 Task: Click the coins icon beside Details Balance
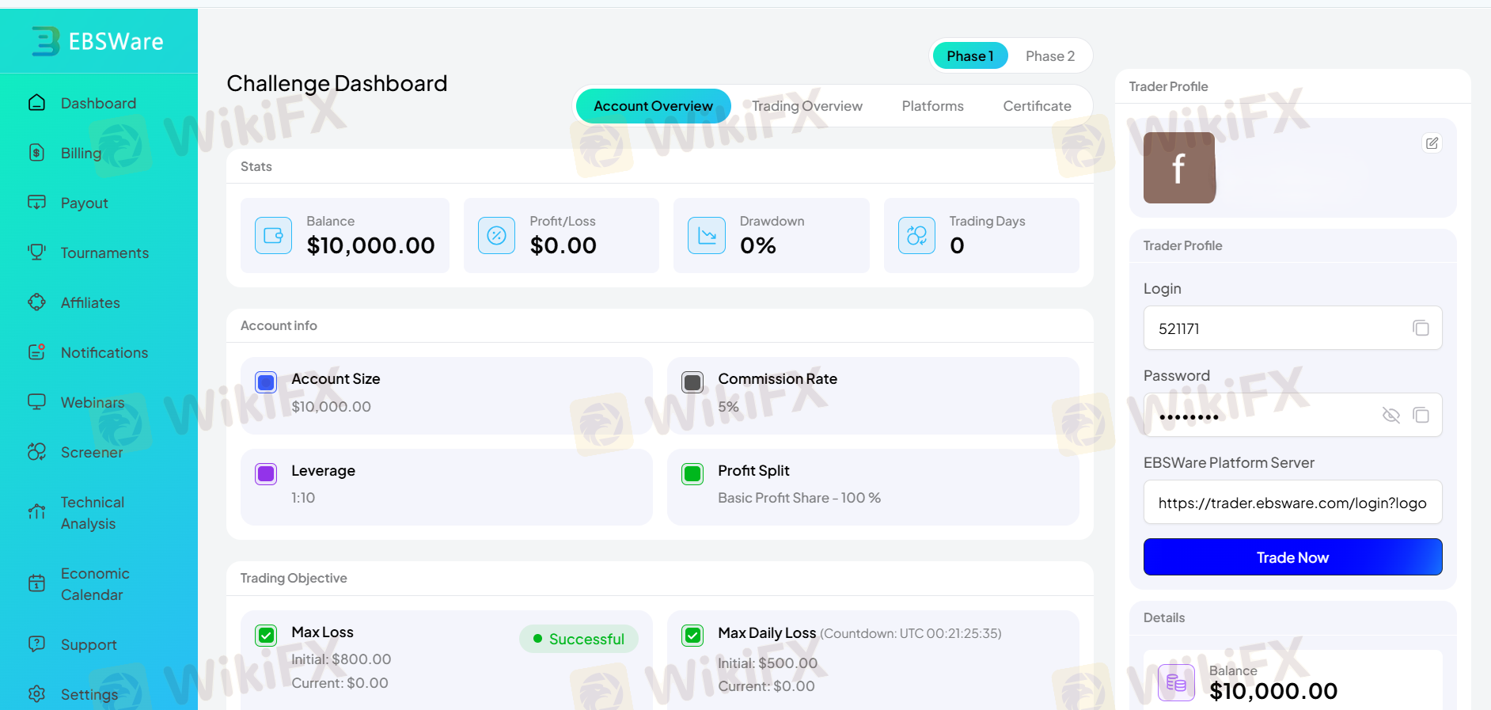pyautogui.click(x=1176, y=682)
